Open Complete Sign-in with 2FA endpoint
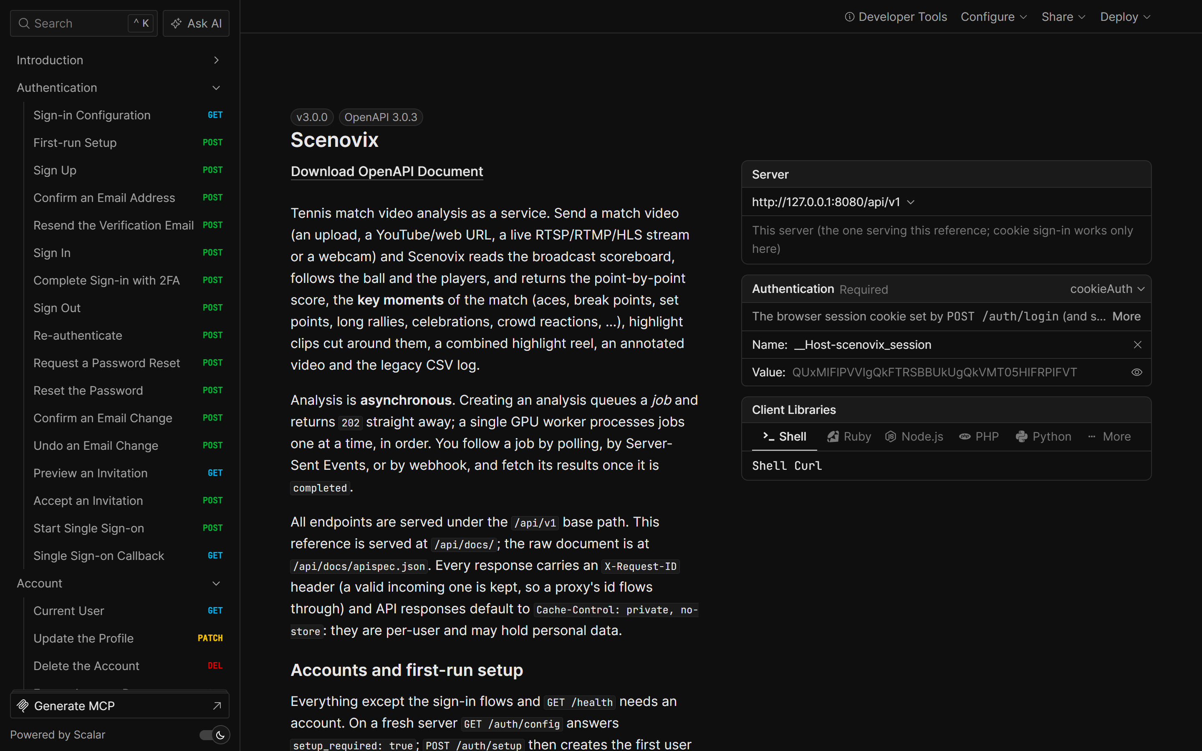The height and width of the screenshot is (751, 1202). 128,281
